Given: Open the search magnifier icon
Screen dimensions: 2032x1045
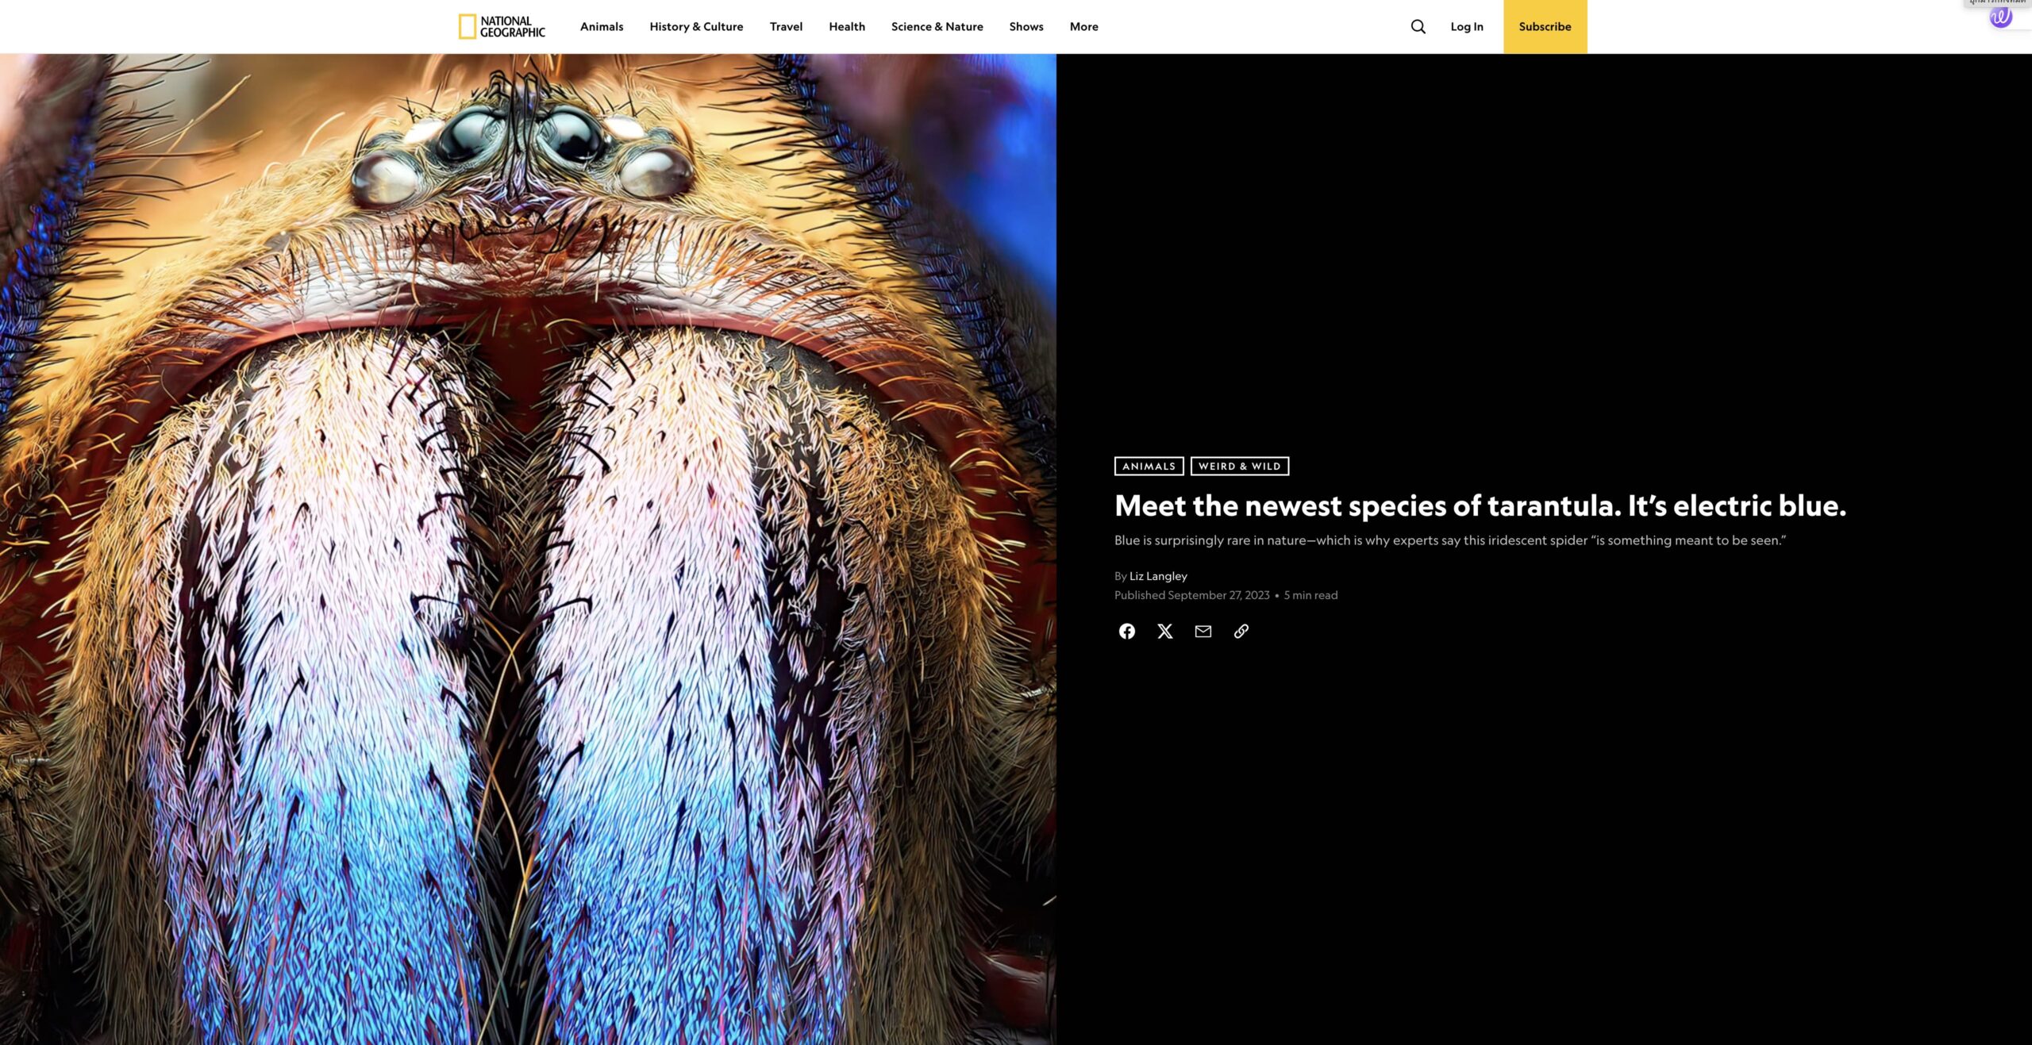Looking at the screenshot, I should click(x=1418, y=26).
